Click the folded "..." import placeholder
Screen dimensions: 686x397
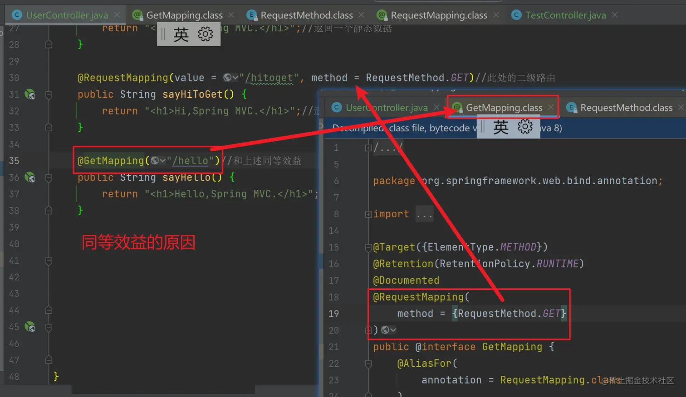coord(424,214)
